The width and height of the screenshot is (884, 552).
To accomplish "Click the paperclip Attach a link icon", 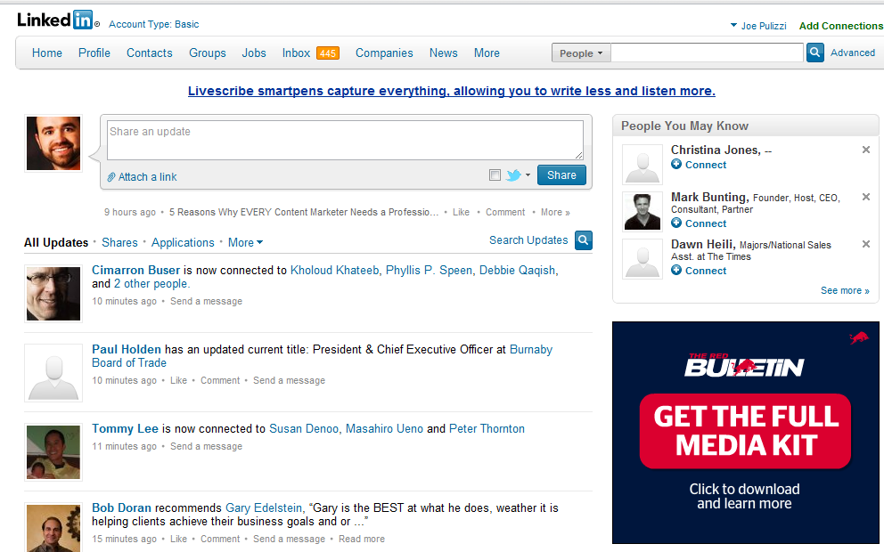I will coord(111,177).
